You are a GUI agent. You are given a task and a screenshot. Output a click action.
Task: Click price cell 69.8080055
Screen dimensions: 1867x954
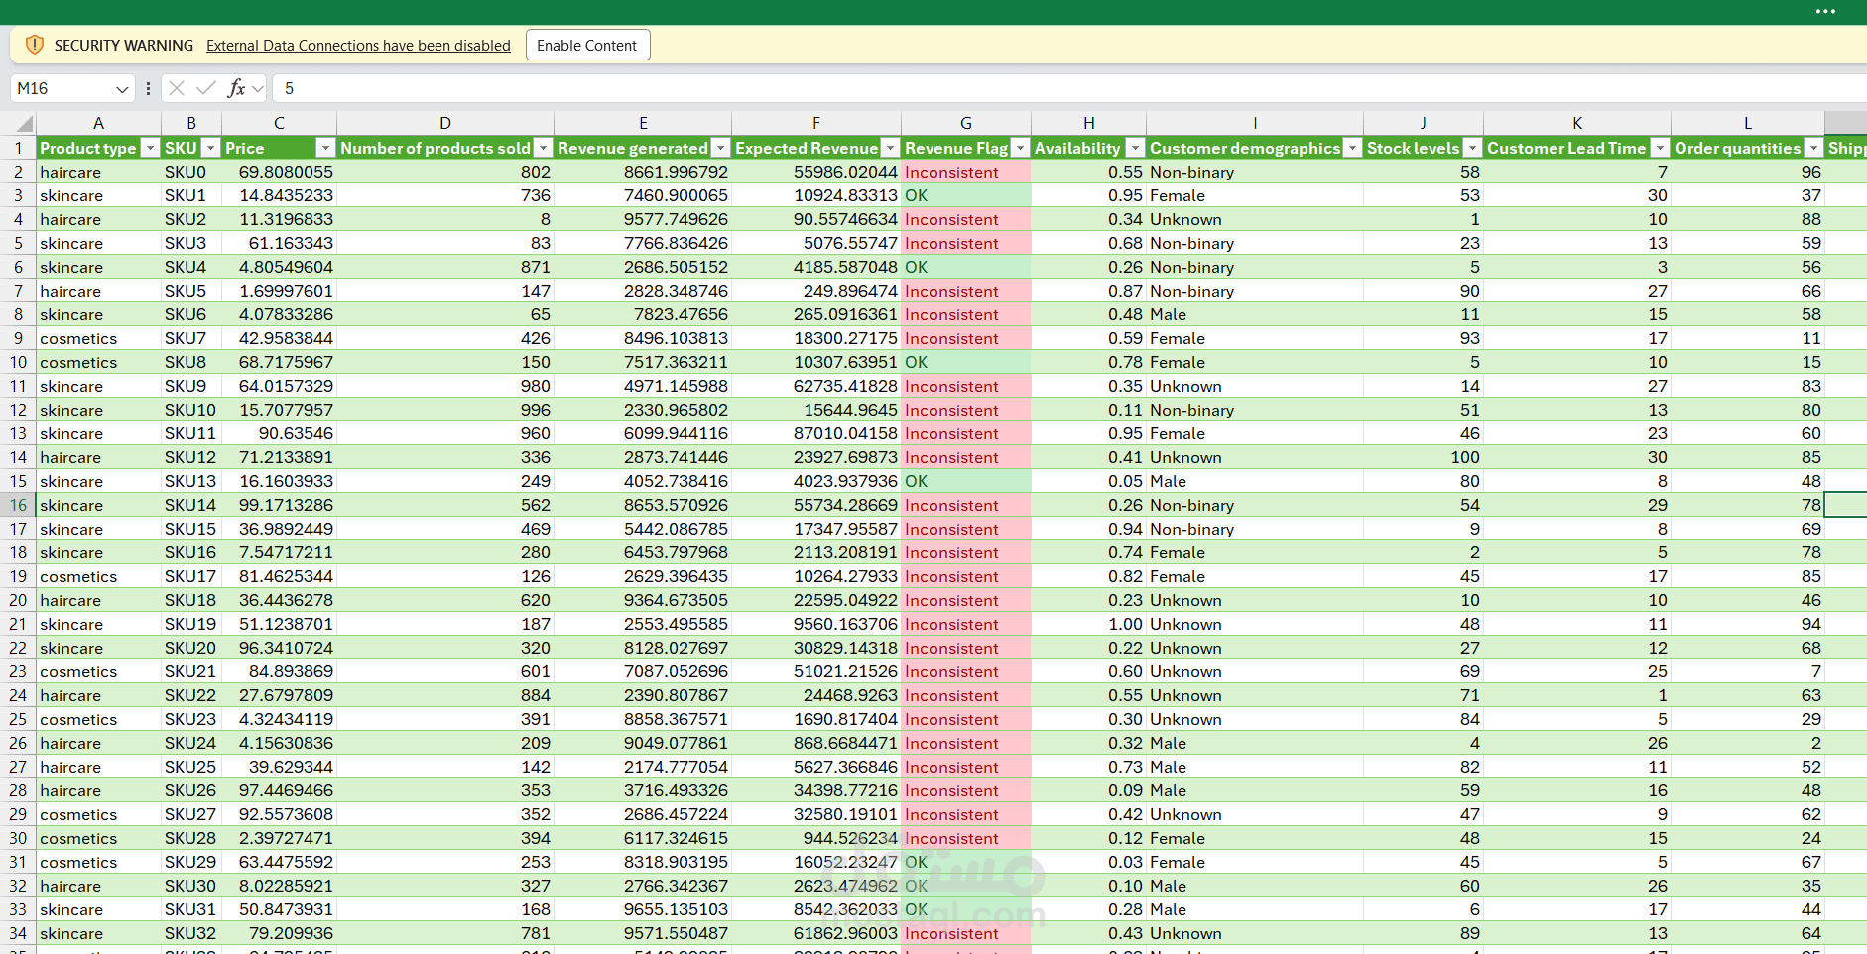coord(279,172)
